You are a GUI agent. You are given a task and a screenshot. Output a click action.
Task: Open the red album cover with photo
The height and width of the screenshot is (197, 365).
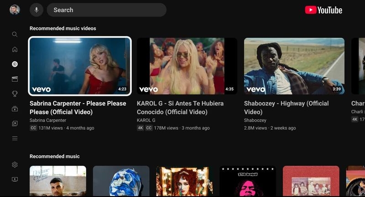click(x=311, y=181)
